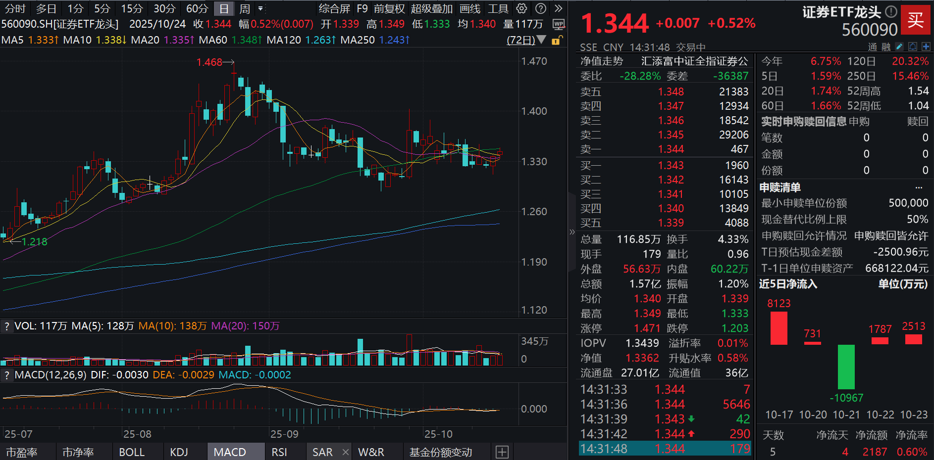Screen dimensions: 934x460
Task: Expand the (72日) dropdown arrow
Action: (541, 40)
